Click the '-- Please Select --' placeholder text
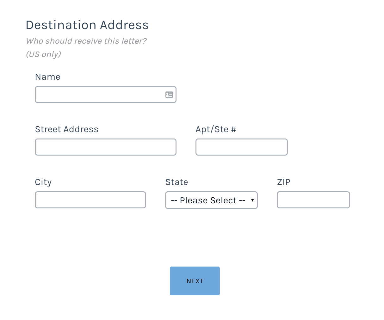The image size is (384, 320). click(208, 200)
